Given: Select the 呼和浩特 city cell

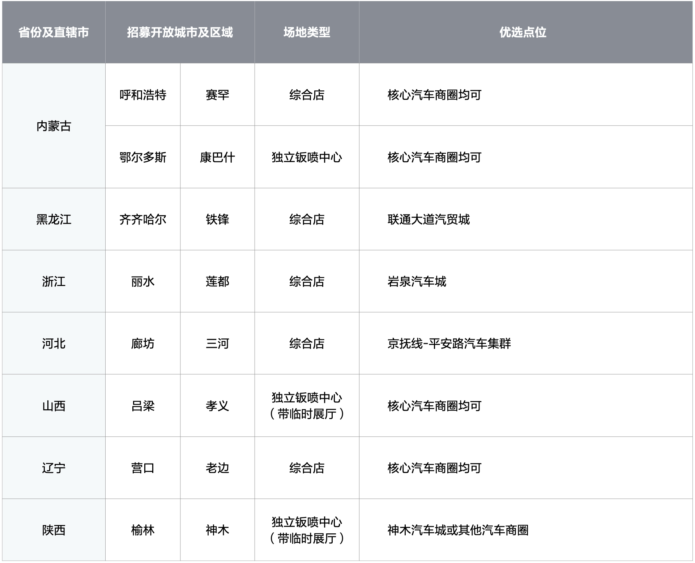Looking at the screenshot, I should point(143,95).
